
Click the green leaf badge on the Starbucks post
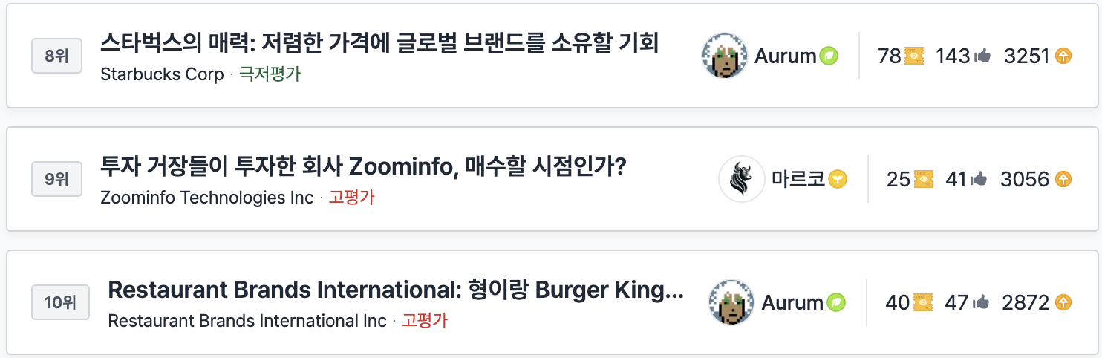(829, 56)
